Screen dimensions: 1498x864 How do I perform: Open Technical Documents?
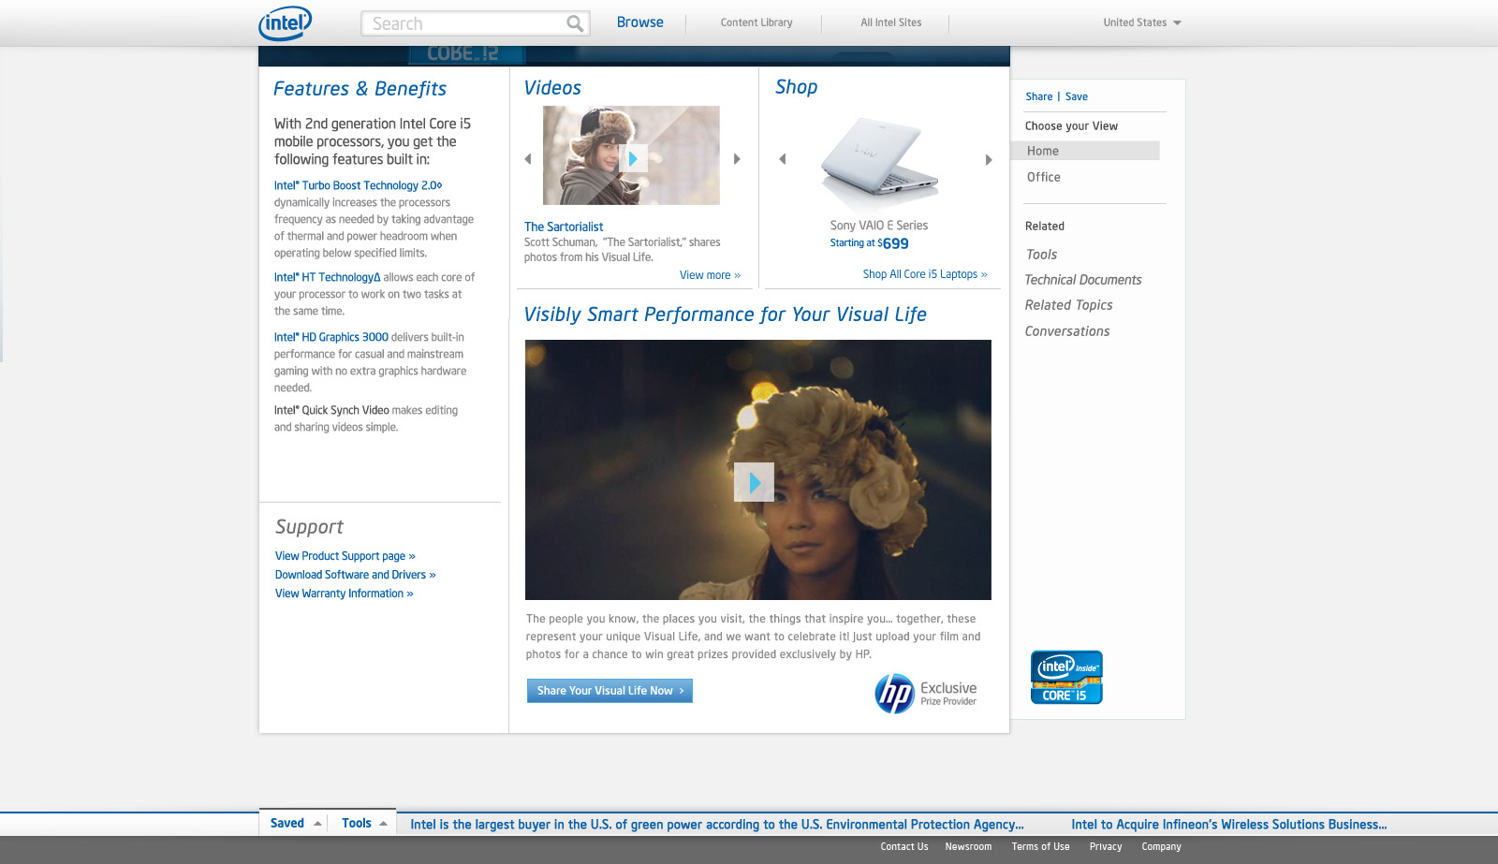1083,280
